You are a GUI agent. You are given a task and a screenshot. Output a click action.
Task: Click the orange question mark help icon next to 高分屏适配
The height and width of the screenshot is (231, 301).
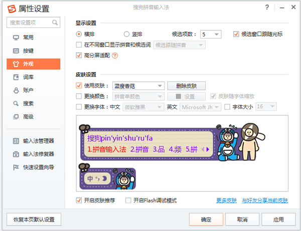115,56
